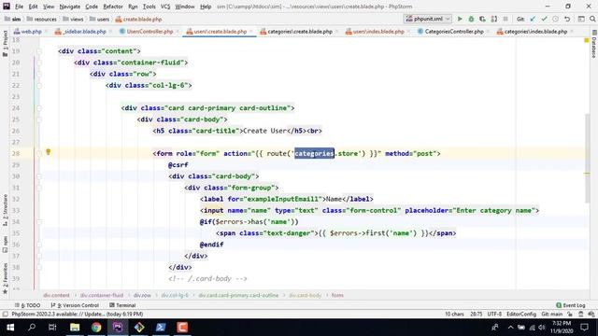The image size is (598, 336).
Task: Click EditorConfig in status bar
Action: tap(521, 315)
